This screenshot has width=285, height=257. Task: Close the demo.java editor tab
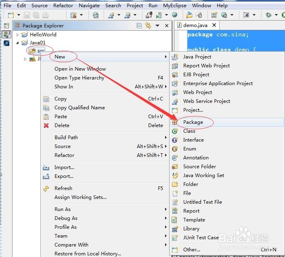[x=214, y=25]
